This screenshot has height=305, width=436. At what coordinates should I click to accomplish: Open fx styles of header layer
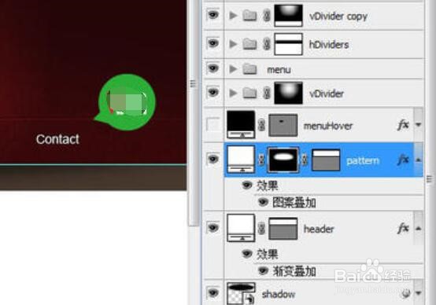tap(403, 228)
